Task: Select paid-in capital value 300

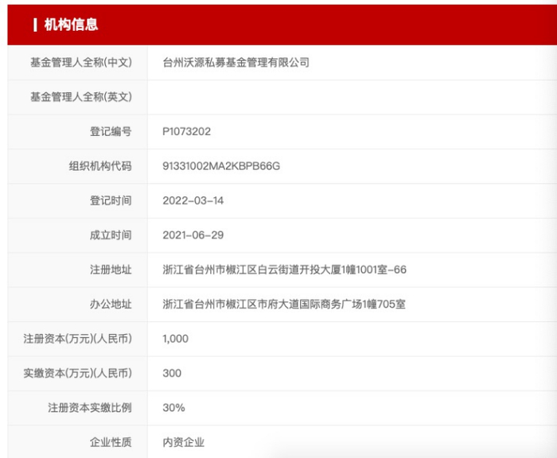Action: [172, 373]
